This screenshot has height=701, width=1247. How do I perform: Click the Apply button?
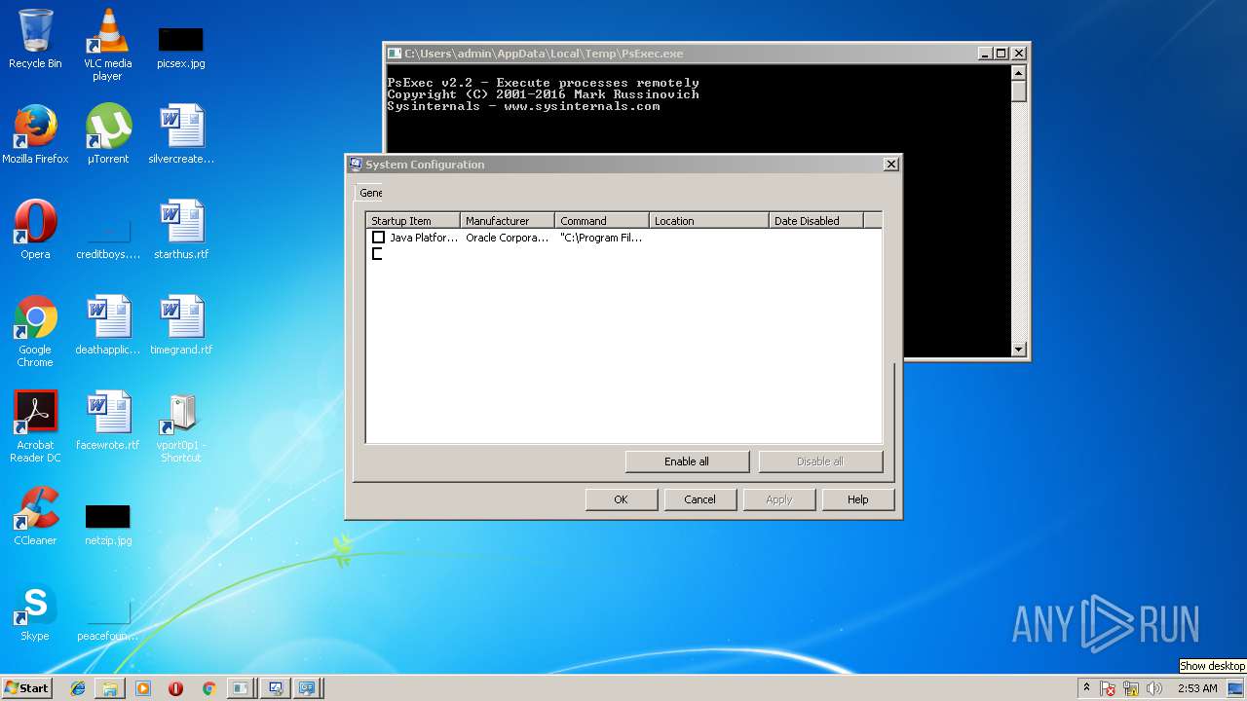[x=778, y=499]
